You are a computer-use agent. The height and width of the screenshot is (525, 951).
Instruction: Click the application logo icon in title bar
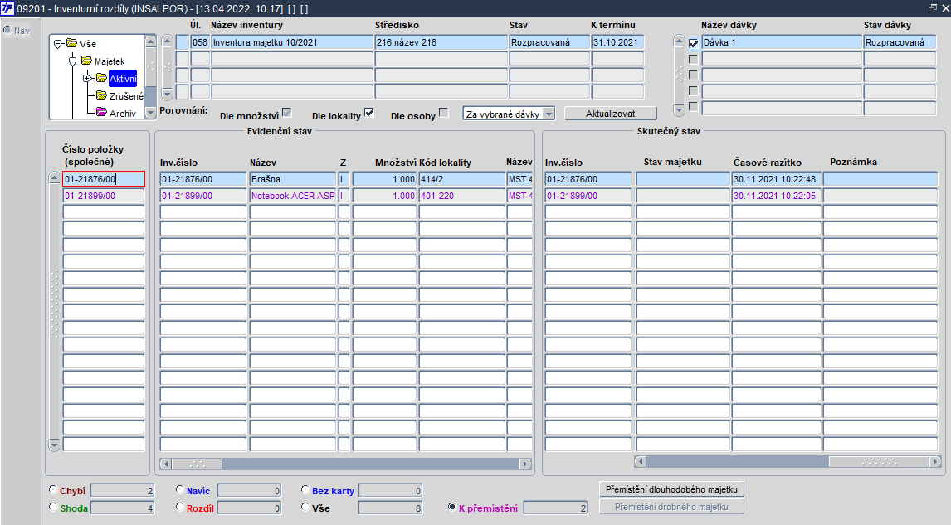(7, 8)
